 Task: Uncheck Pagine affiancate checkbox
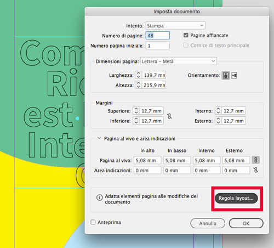(x=186, y=35)
